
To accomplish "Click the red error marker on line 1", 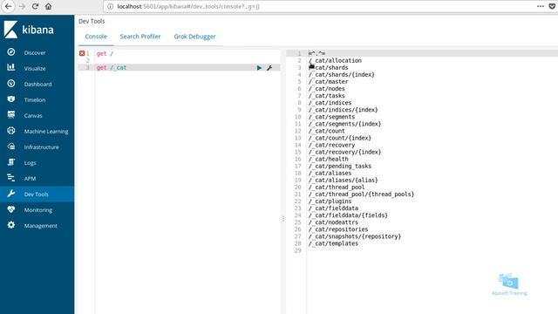I will 82,53.
